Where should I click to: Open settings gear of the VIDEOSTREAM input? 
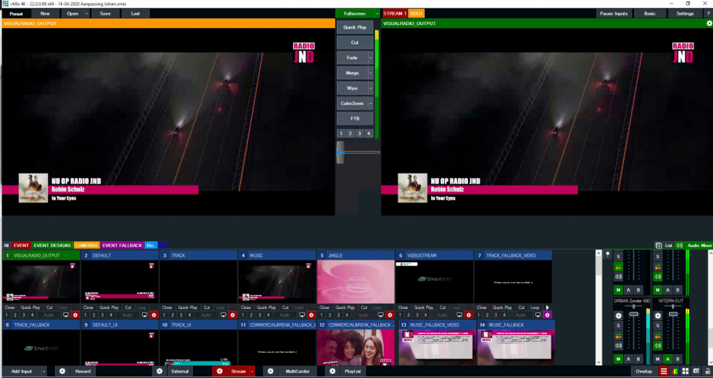pos(469,315)
